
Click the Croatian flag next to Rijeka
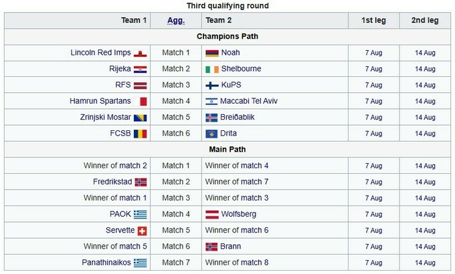coord(141,69)
